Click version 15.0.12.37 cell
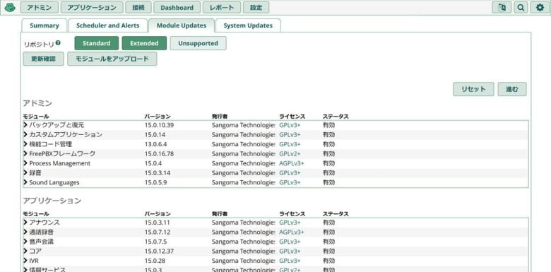Screen dimensions: 551x272 [159, 252]
